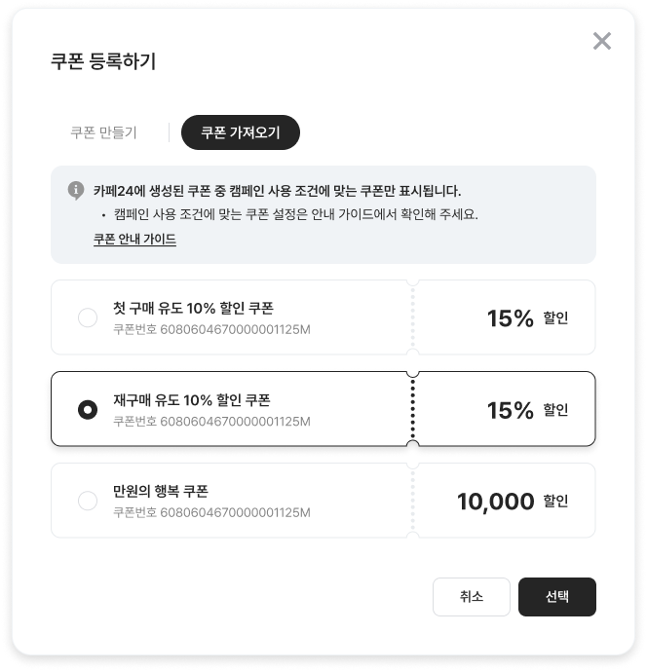Viewport: 647px width, 671px height.
Task: Choose the 만원의 행복 쿠폰 radio button
Action: pyautogui.click(x=88, y=501)
